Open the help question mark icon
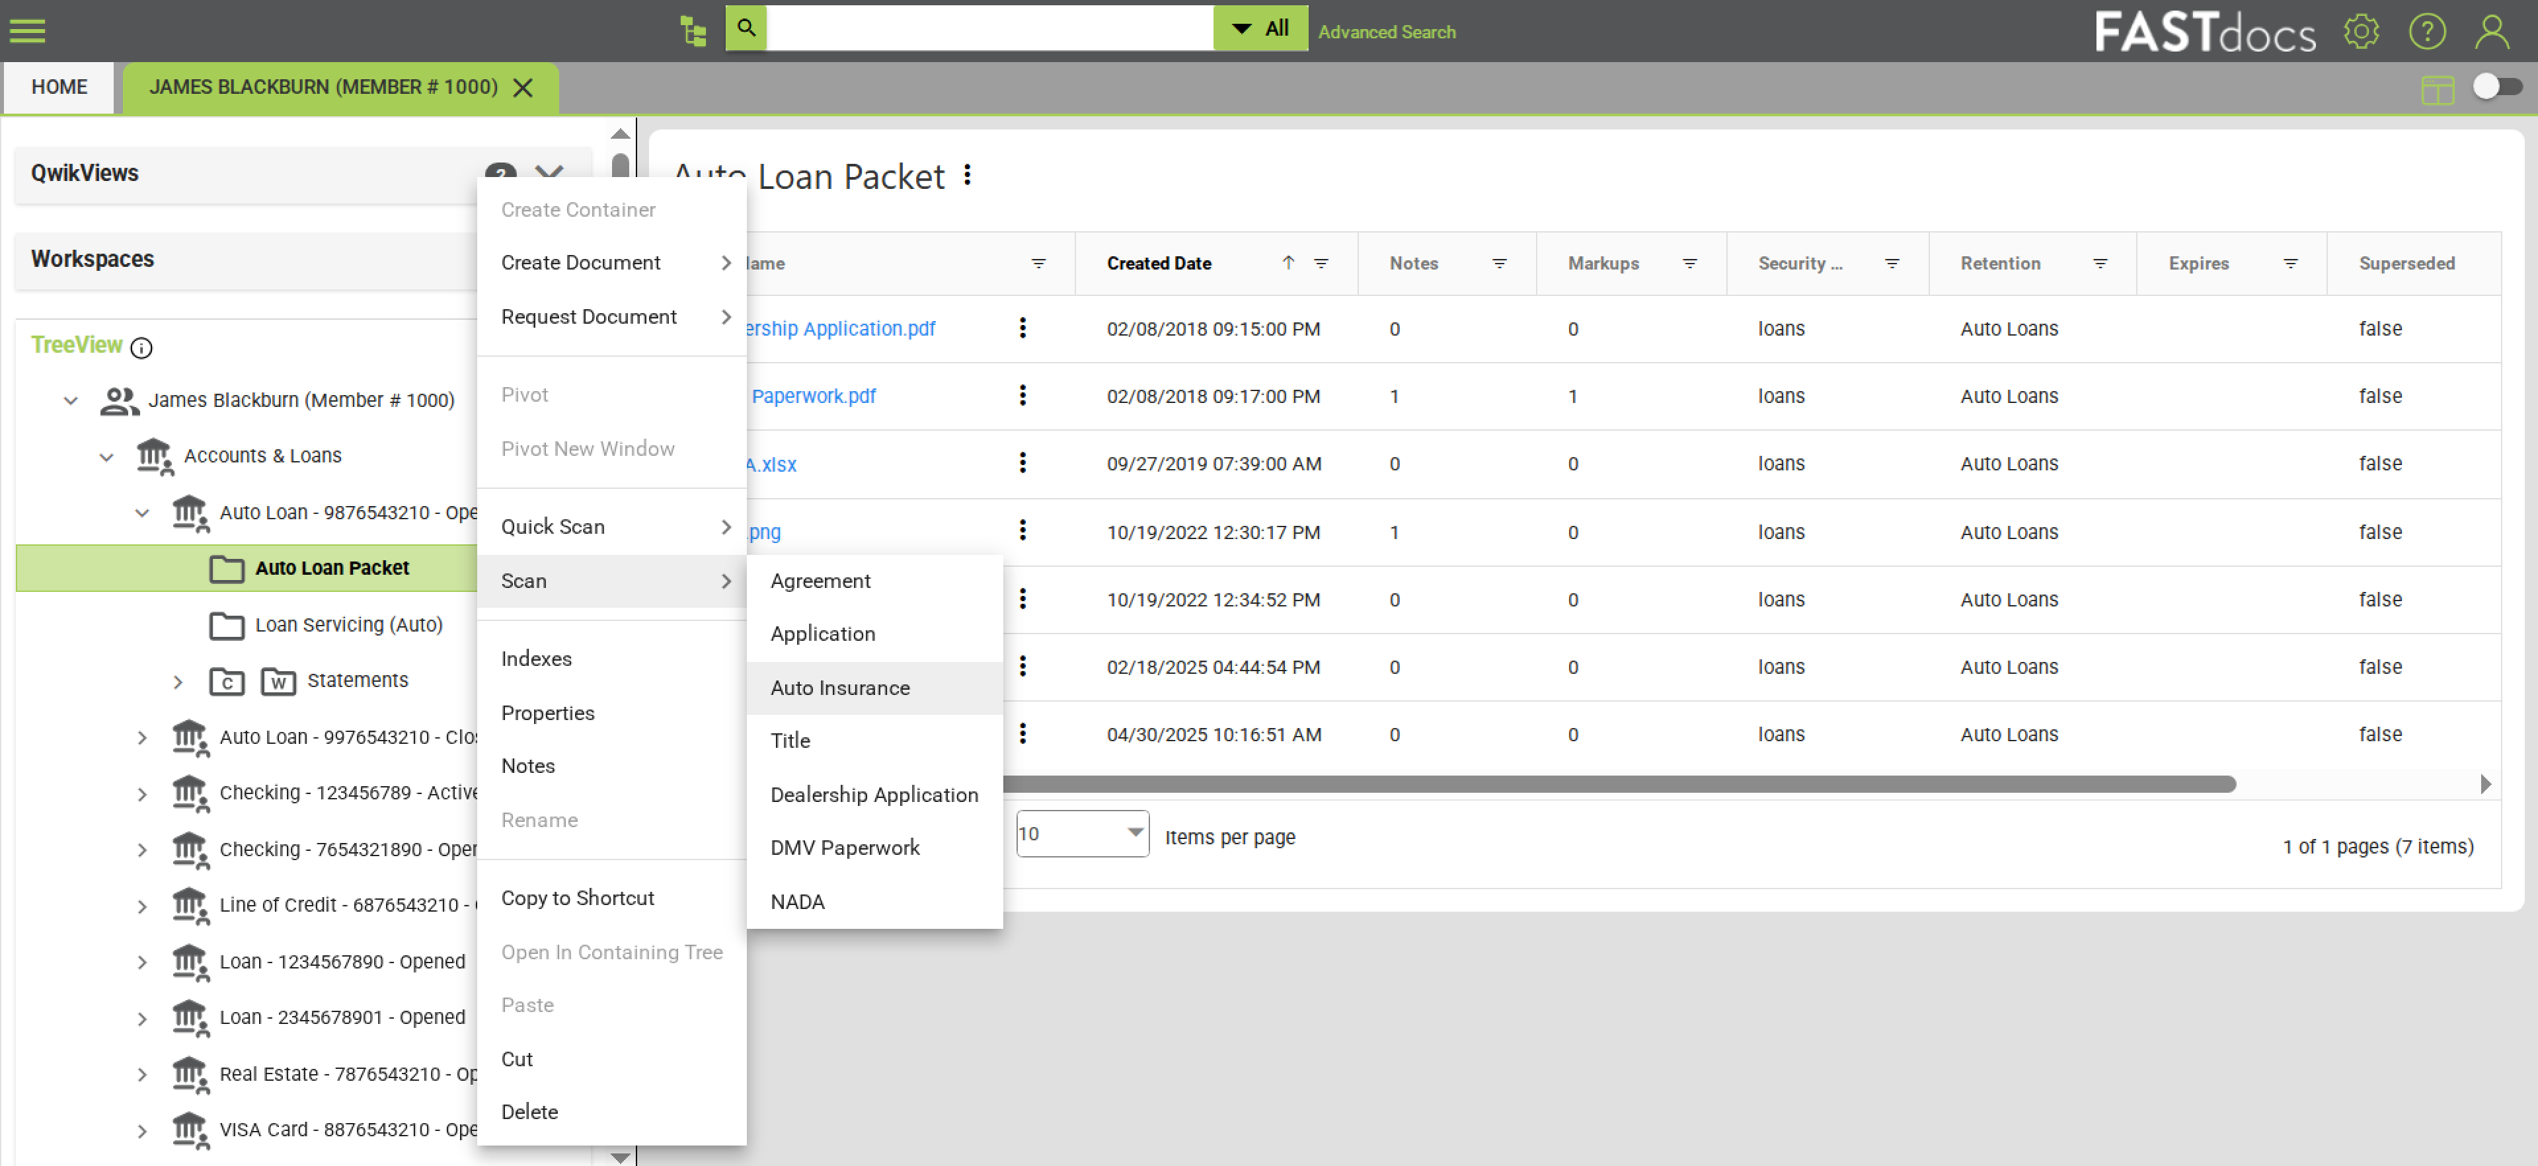This screenshot has width=2538, height=1166. coord(2427,32)
